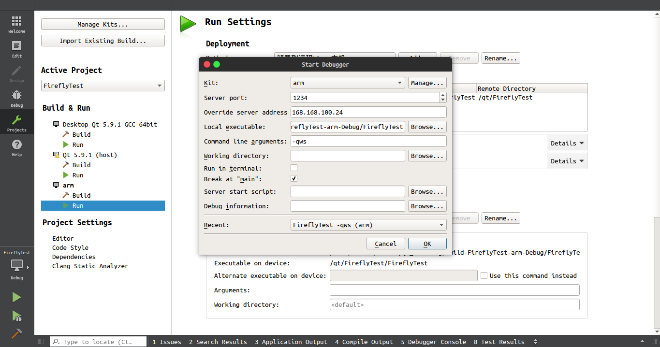Expand the first Details section
This screenshot has height=347, width=660.
[x=567, y=143]
